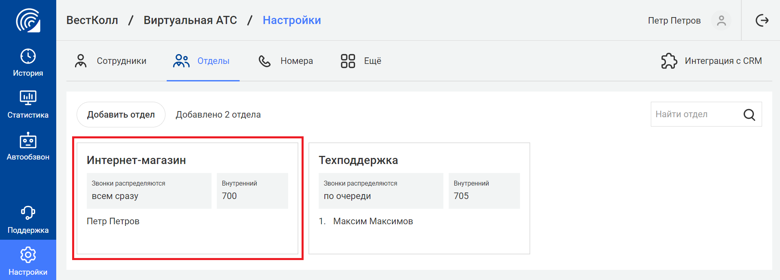
Task: Switch to the Сотрудники tab
Action: click(x=121, y=61)
